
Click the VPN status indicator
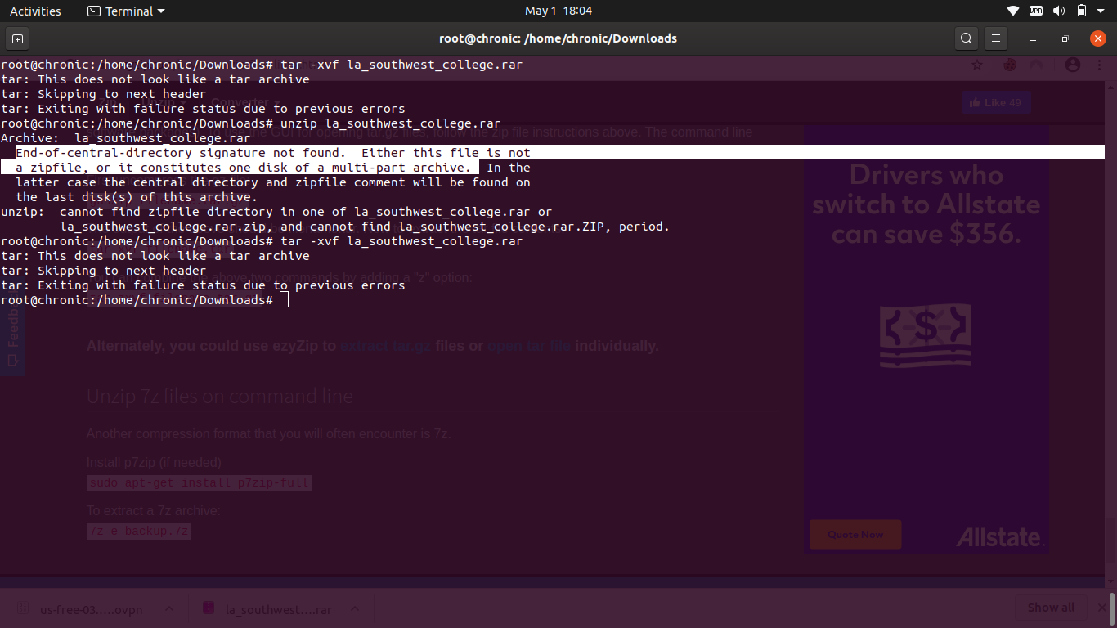[x=1036, y=11]
